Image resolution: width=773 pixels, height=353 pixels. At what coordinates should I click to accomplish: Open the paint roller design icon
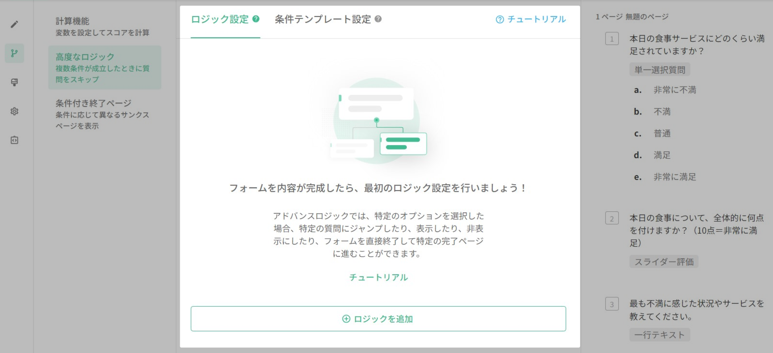[x=14, y=82]
